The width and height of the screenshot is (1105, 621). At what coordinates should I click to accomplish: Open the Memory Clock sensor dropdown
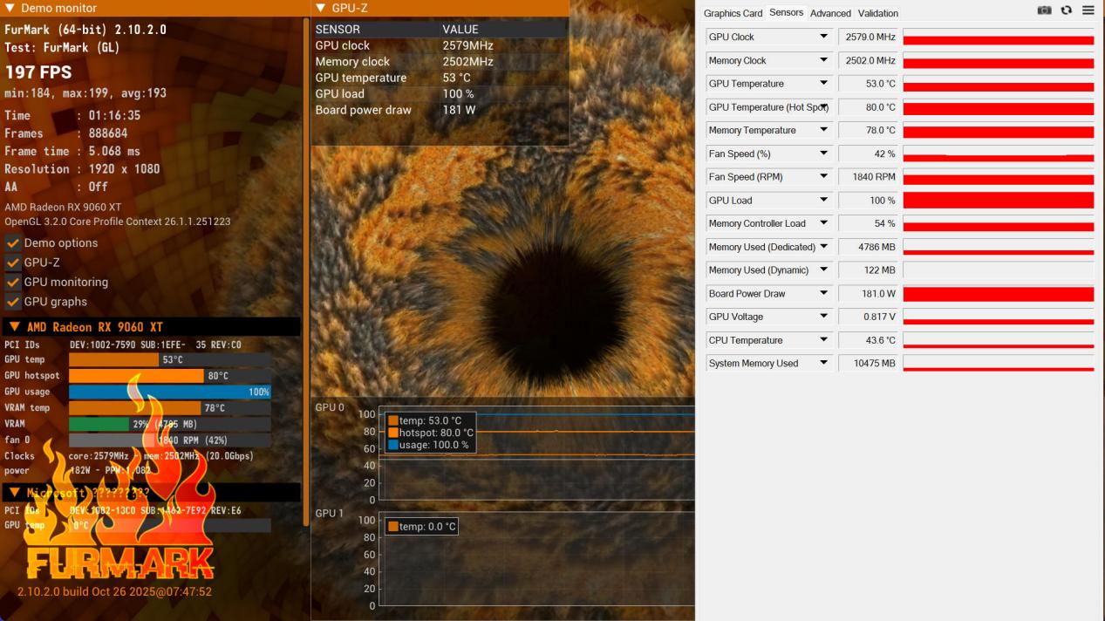(x=823, y=60)
